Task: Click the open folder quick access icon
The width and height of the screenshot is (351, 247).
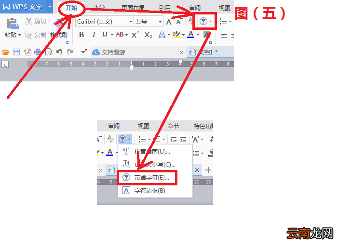Action: [x=6, y=52]
